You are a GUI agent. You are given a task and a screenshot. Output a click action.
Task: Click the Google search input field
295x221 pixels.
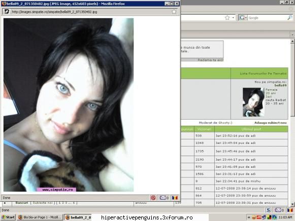coord(268,18)
